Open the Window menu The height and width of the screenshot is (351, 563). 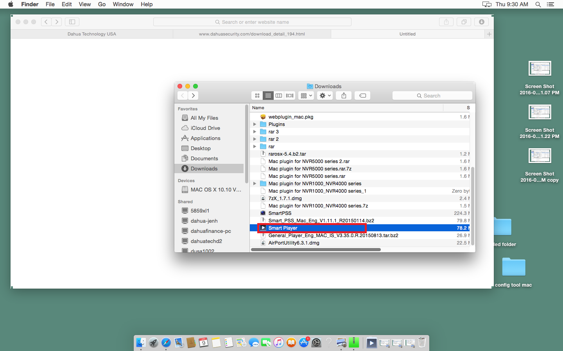123,4
